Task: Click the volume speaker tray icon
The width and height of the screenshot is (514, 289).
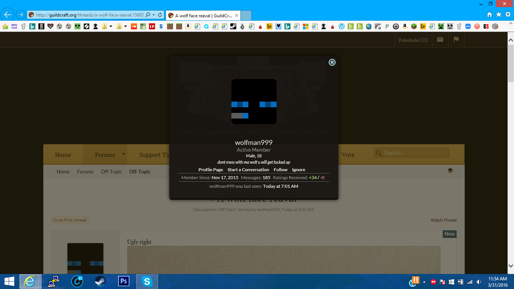Action: click(479, 282)
